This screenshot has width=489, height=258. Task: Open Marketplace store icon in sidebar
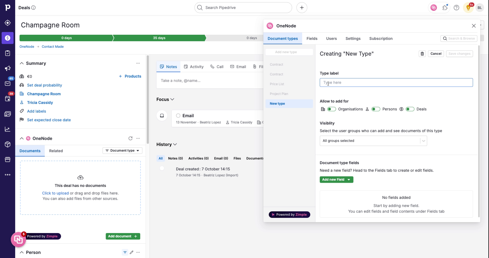8,160
